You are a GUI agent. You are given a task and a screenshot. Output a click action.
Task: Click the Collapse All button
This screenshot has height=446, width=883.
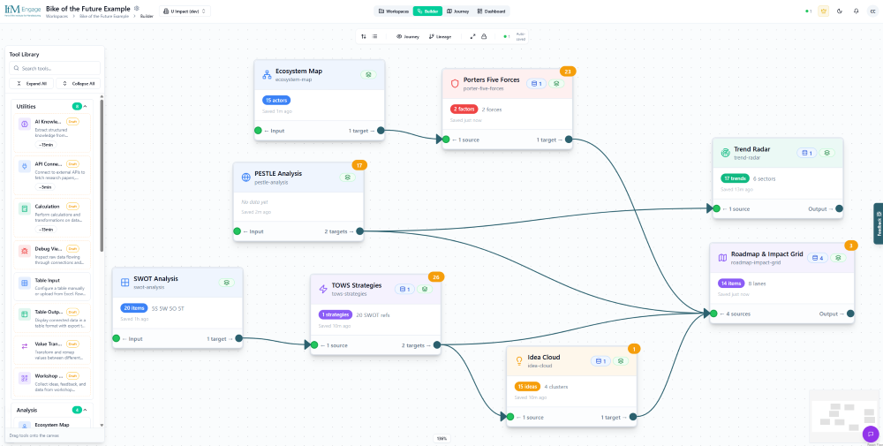(79, 83)
